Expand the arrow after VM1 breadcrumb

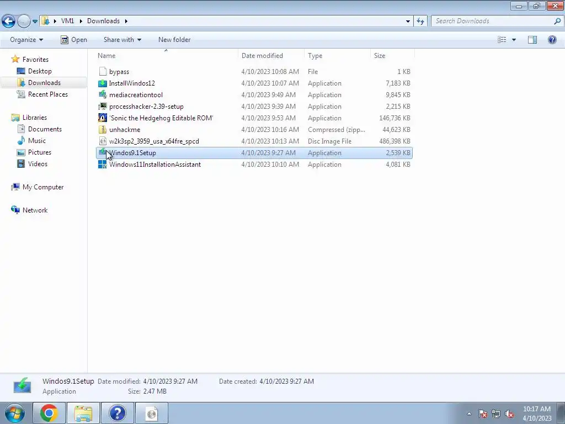point(81,21)
